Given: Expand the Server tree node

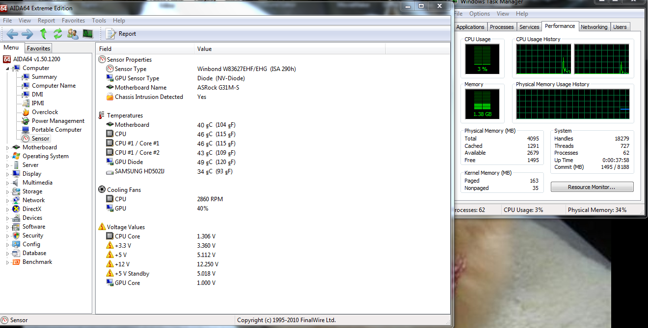Looking at the screenshot, I should [7, 165].
